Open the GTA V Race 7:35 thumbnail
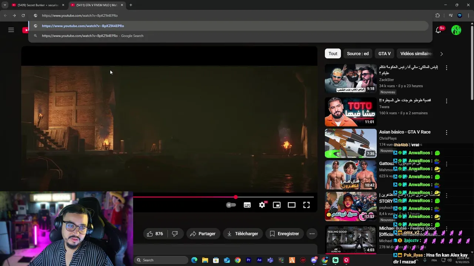 pos(351,143)
